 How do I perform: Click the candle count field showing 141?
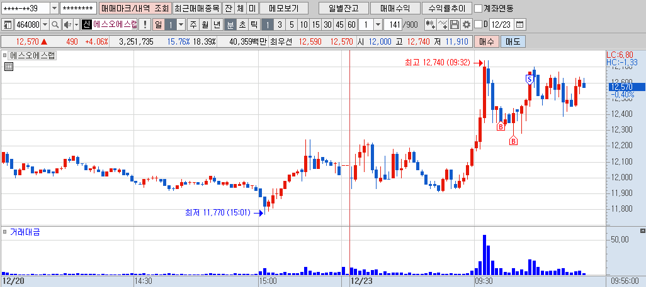coord(393,24)
